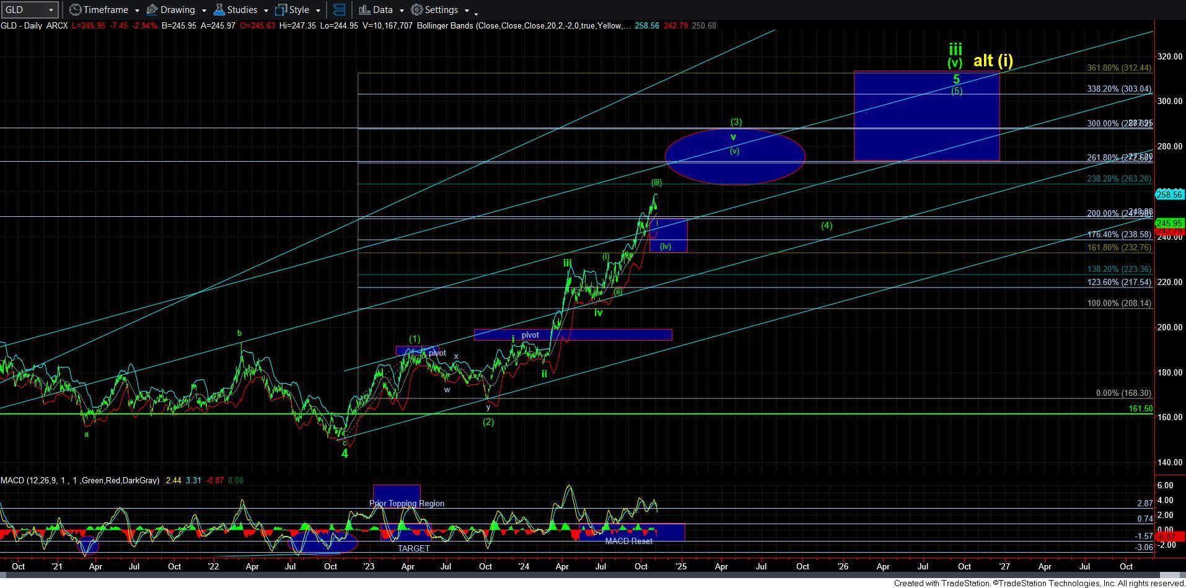Screen dimensions: 1186x588
Task: Click the Drawing pencil icon
Action: click(x=152, y=10)
